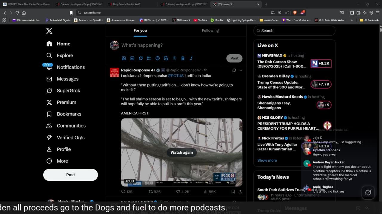Click Grok enhance icon in composer
This screenshot has height=214, width=382.
click(141, 58)
